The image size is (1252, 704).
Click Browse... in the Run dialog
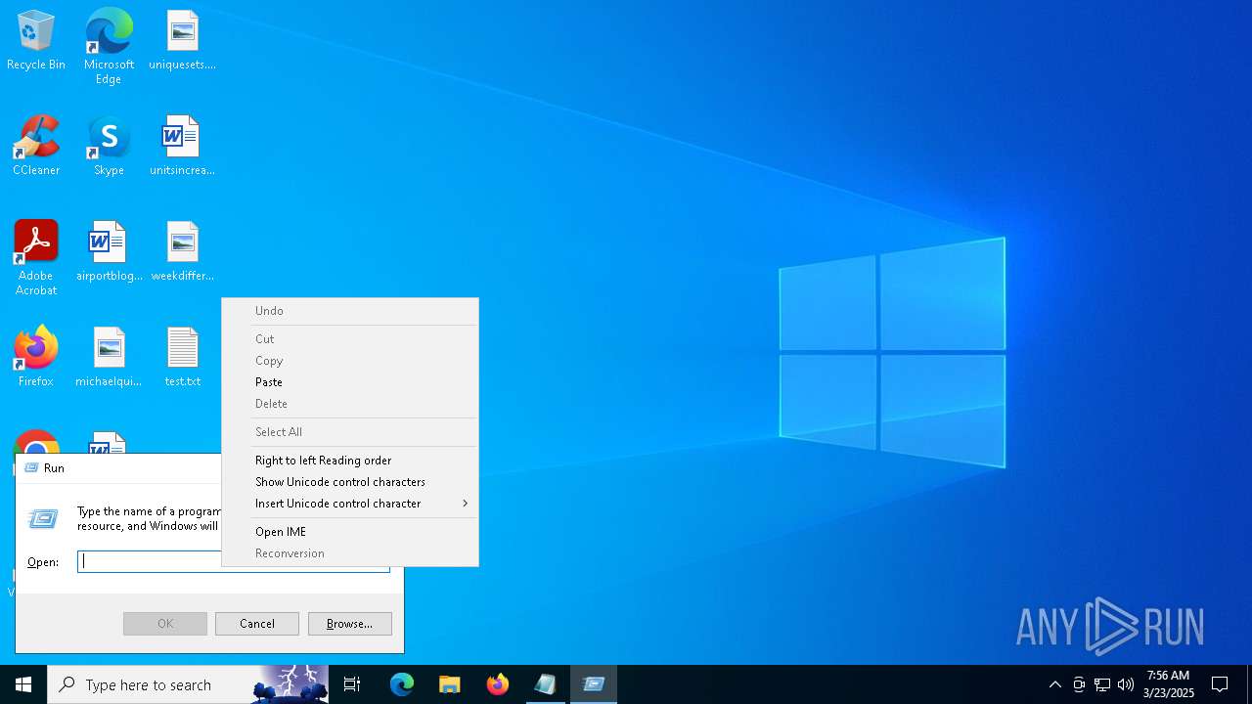click(350, 624)
